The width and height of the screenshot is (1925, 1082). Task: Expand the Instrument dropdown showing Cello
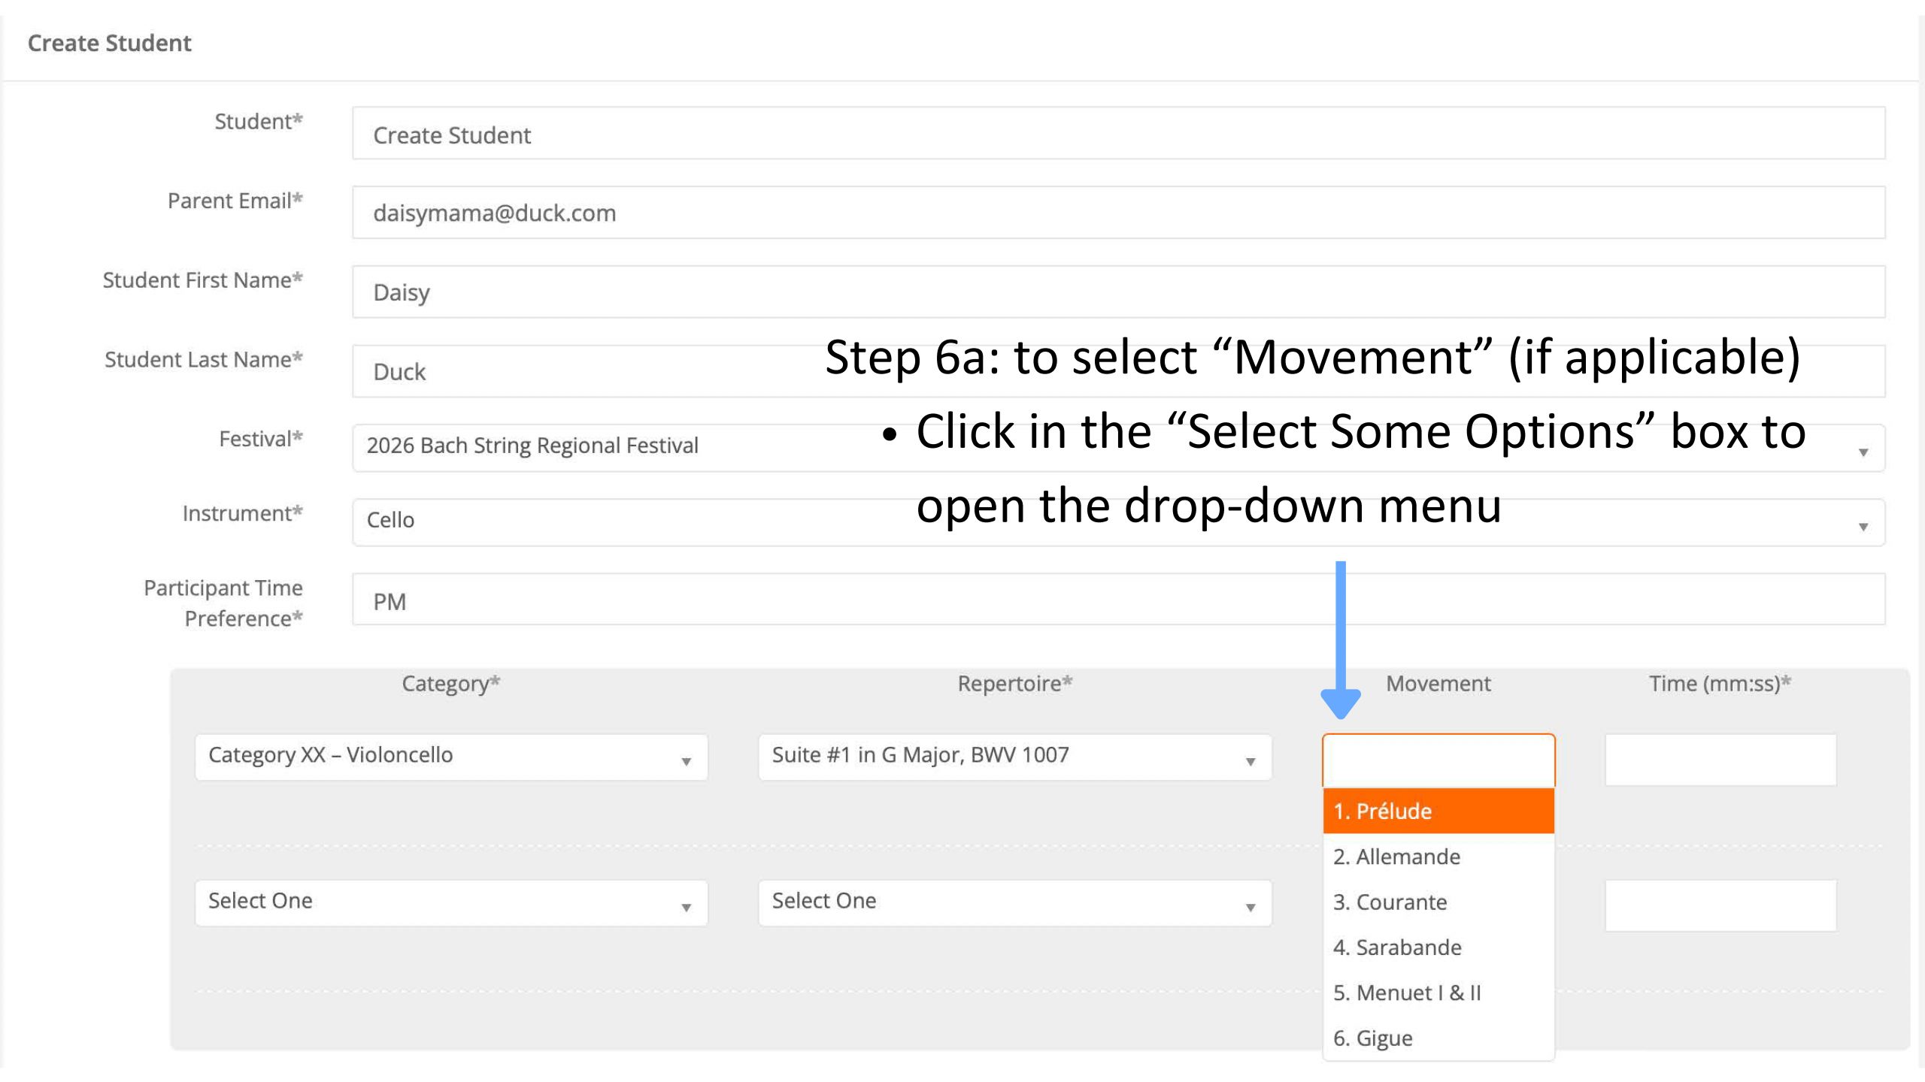click(1117, 522)
